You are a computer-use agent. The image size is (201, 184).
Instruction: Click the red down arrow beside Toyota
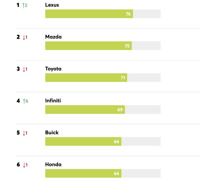[x=24, y=69]
